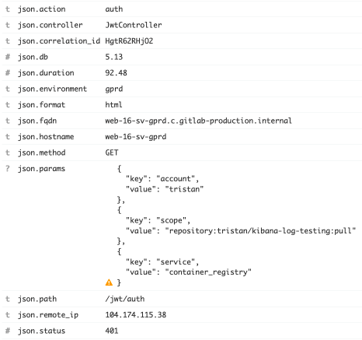The height and width of the screenshot is (340, 362).
Task: Click the number type icon beside json.status
Action: click(8, 331)
